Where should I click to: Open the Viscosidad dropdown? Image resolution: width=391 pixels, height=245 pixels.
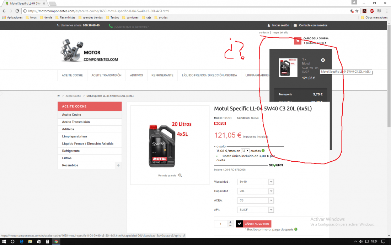tap(256, 182)
